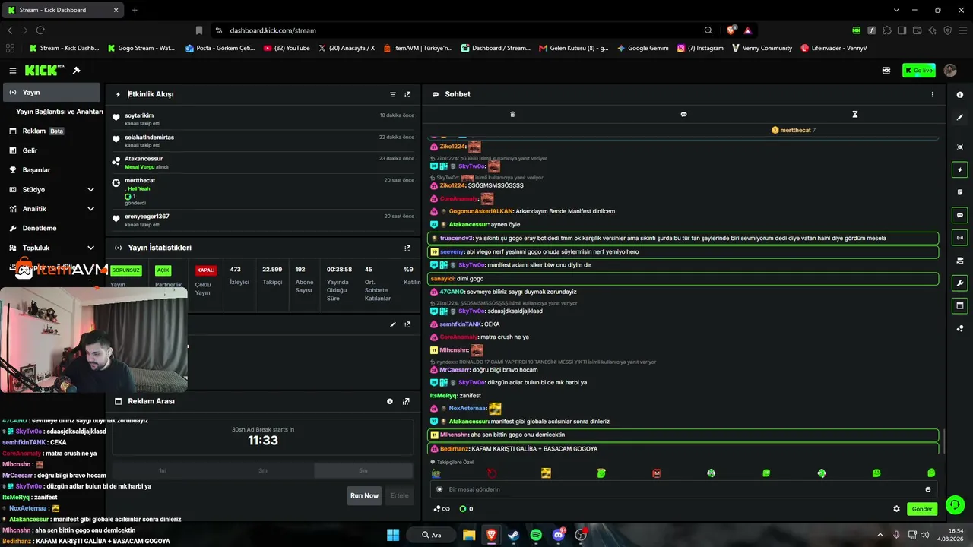Select the 3m ad duration option
Screen dimensions: 973x547
point(263,470)
